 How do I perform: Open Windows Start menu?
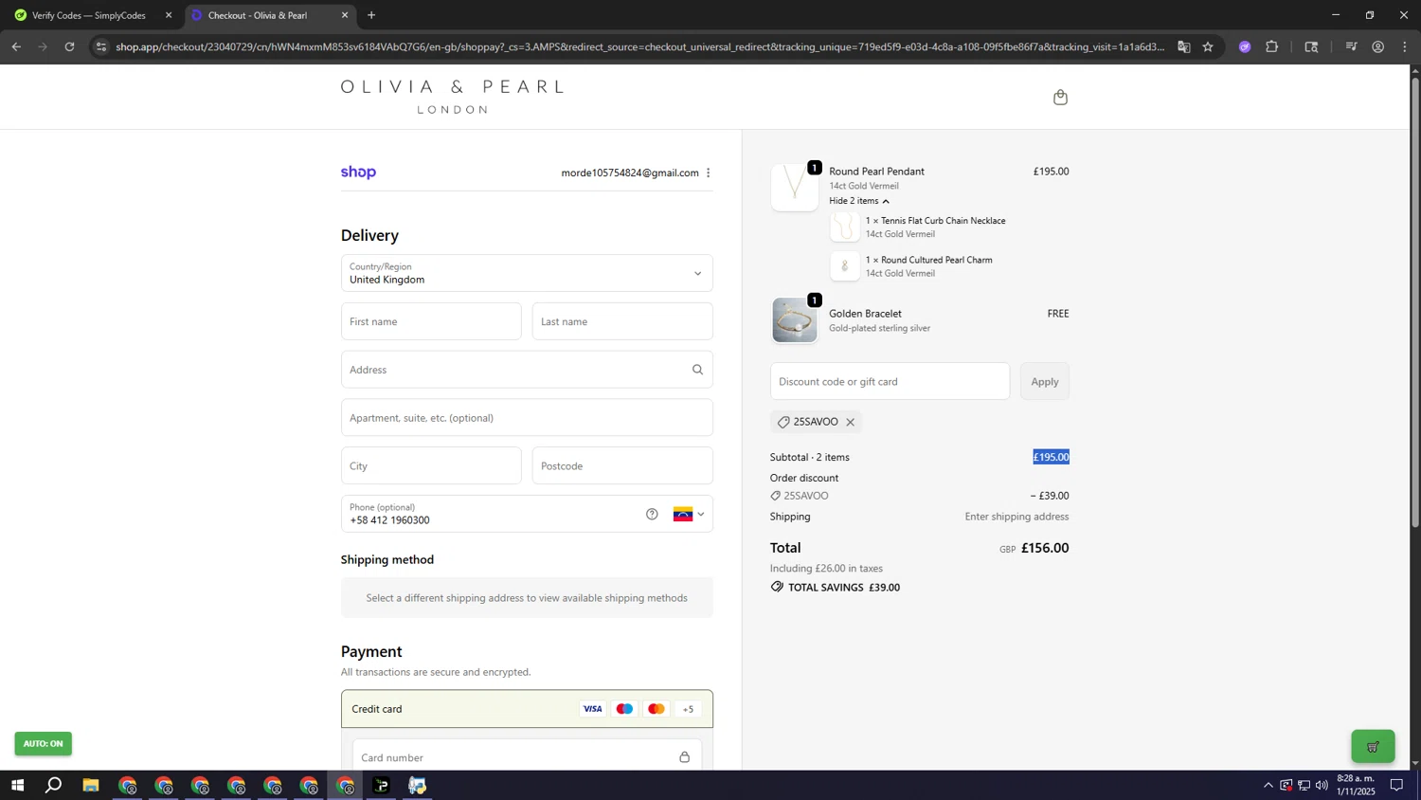(17, 785)
